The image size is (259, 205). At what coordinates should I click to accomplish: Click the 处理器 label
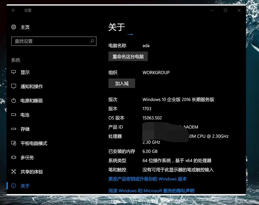pyautogui.click(x=115, y=136)
